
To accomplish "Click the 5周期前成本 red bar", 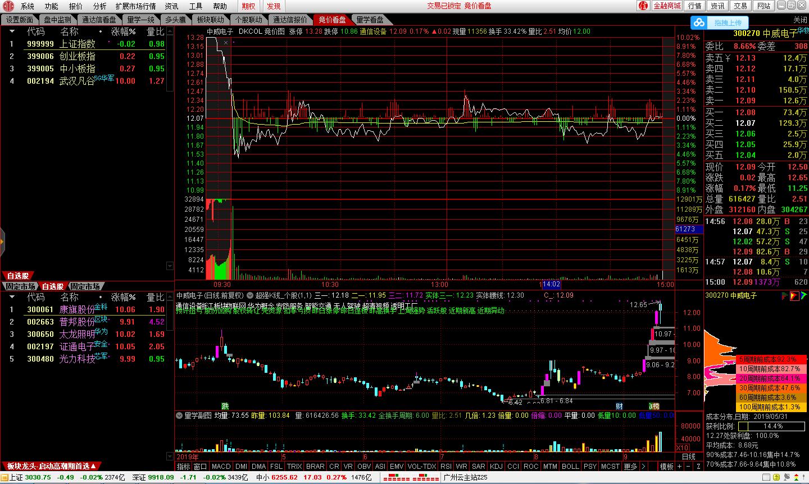I will pyautogui.click(x=771, y=359).
